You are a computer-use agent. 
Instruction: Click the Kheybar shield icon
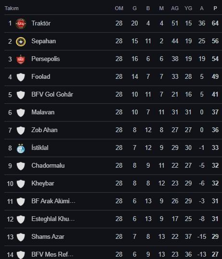tap(21, 184)
